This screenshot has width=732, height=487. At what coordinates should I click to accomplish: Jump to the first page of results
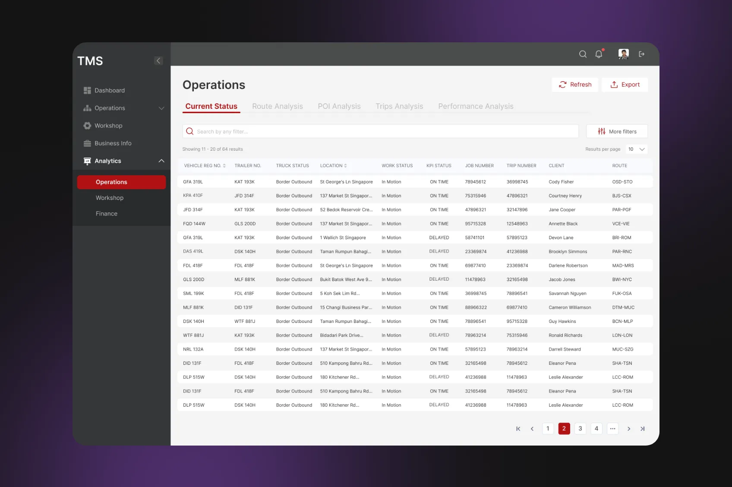[x=518, y=429]
